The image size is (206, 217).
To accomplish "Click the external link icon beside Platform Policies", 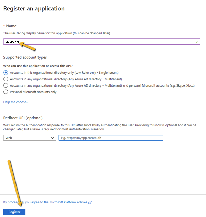I will [90, 202].
